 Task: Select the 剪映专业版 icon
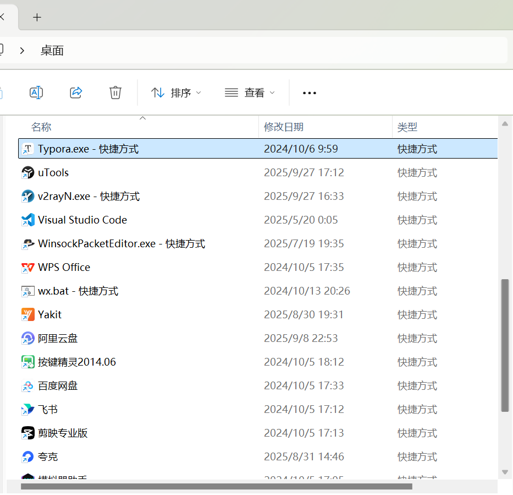point(28,433)
